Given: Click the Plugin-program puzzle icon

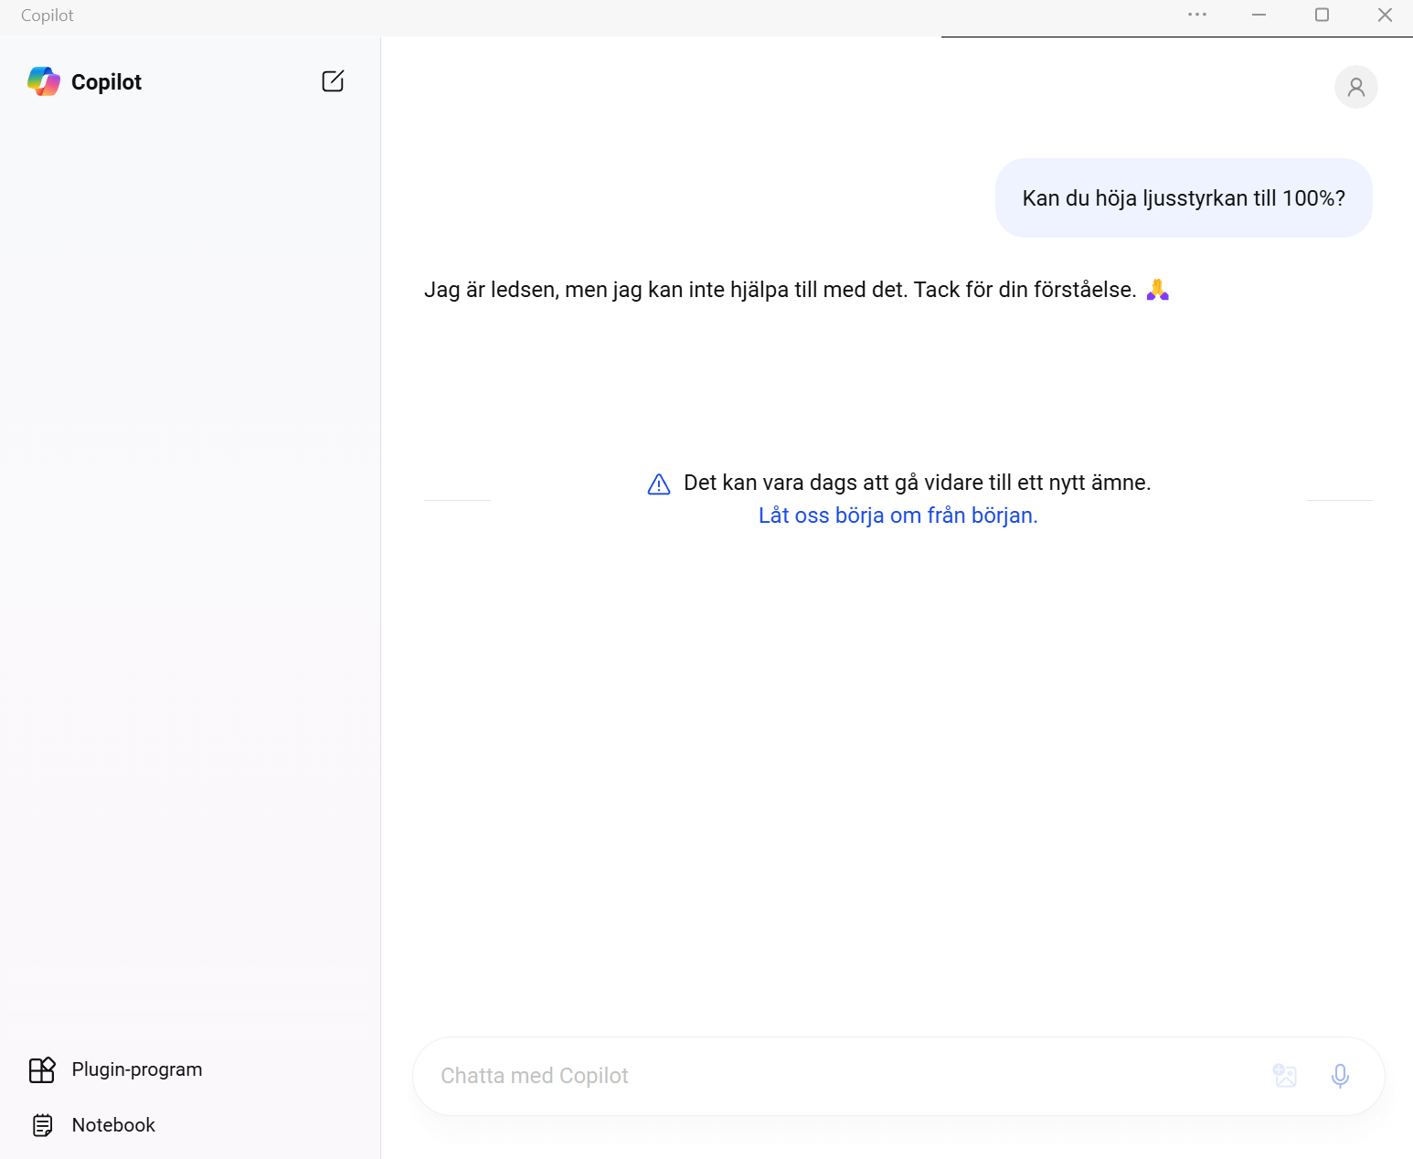Looking at the screenshot, I should tap(42, 1069).
